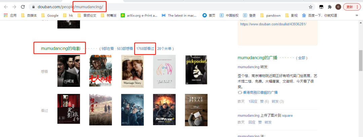Click the vertical page scrollbar thumb

[x=360, y=60]
